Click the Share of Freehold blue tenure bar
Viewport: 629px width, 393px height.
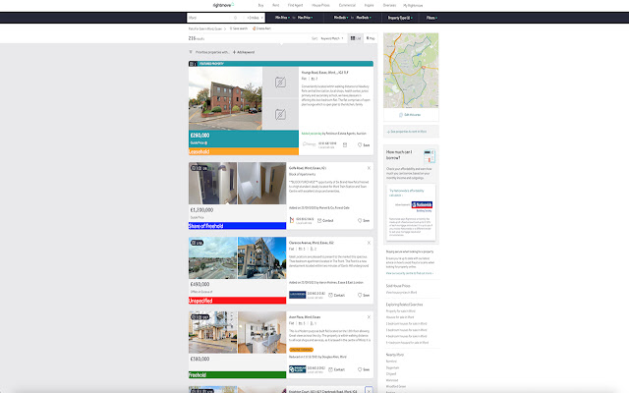(x=237, y=226)
